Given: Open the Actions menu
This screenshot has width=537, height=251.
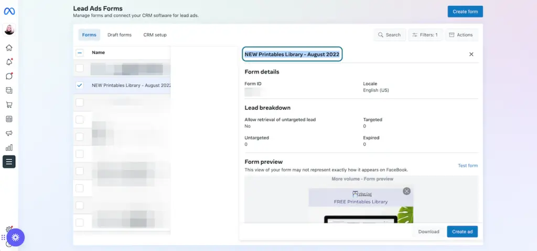Looking at the screenshot, I should [x=461, y=35].
